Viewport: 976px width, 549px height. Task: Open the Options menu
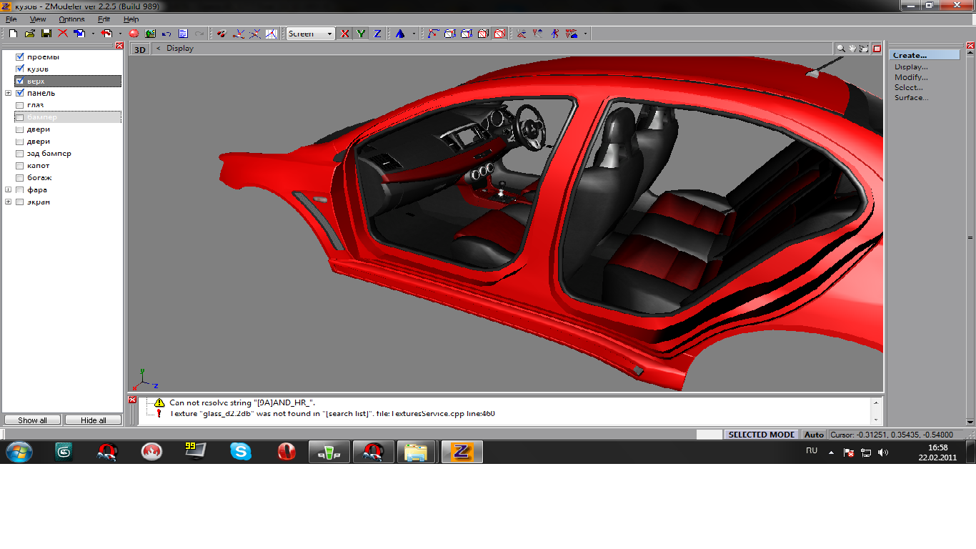[x=71, y=19]
